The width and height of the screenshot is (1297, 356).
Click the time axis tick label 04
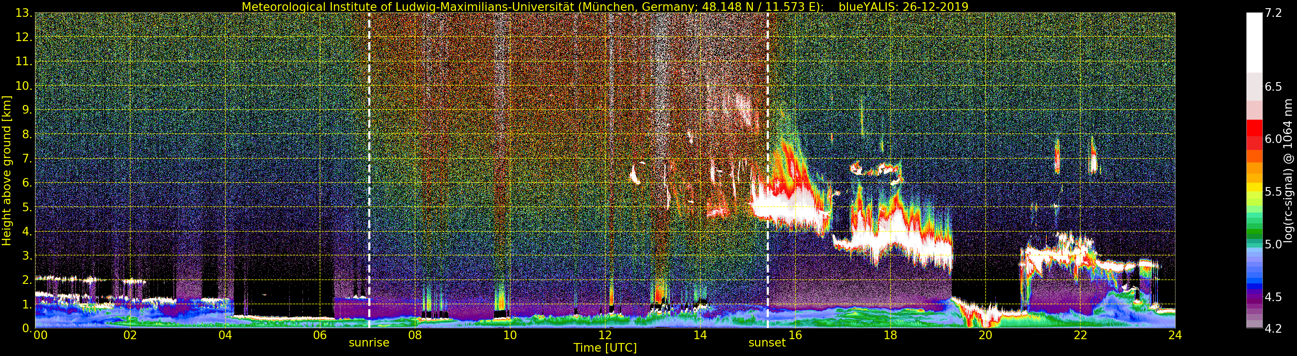pyautogui.click(x=225, y=335)
